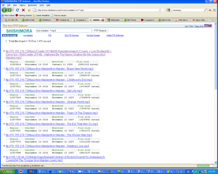Open the Terms of Use link
The height and width of the screenshot is (174, 218).
(199, 26)
